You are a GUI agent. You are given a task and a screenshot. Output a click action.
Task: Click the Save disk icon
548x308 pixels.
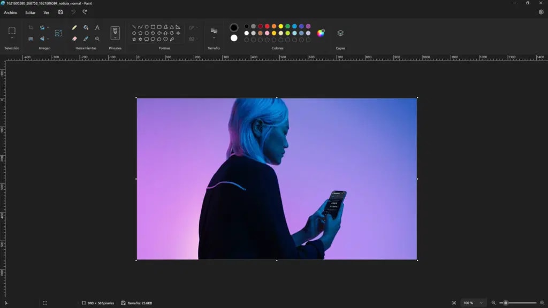click(60, 12)
